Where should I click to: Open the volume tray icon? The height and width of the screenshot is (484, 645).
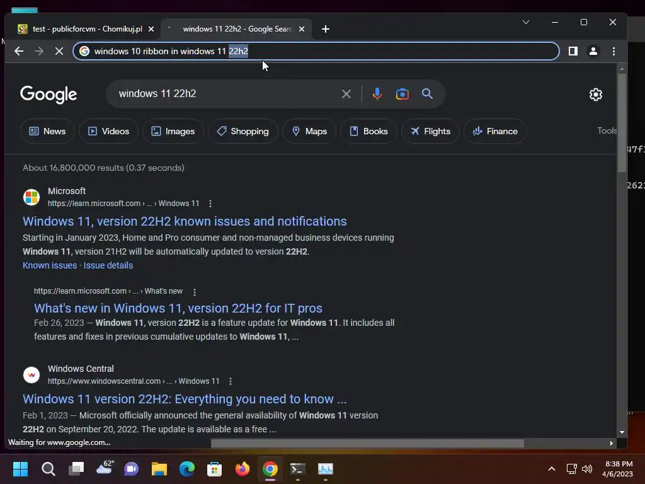587,469
